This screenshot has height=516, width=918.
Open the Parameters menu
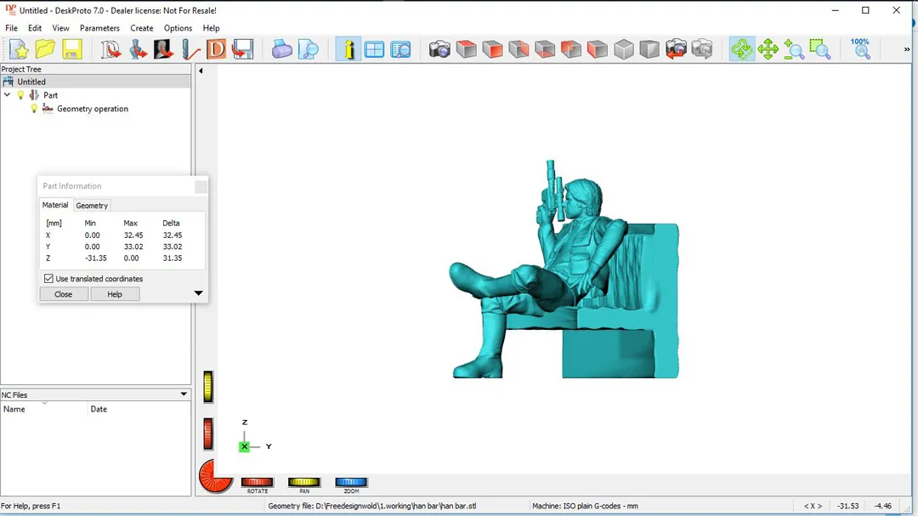click(x=99, y=28)
